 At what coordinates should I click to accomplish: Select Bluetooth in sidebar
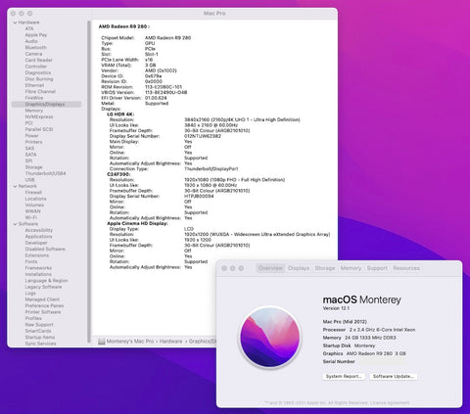[35, 48]
